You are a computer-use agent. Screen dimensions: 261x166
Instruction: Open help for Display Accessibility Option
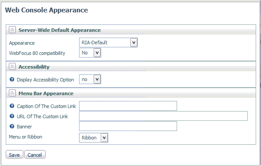pyautogui.click(x=12, y=79)
